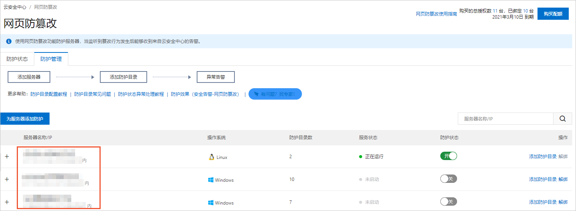Click the 添加服务器 step box
Screen dimensions: 576x211
click(x=29, y=77)
